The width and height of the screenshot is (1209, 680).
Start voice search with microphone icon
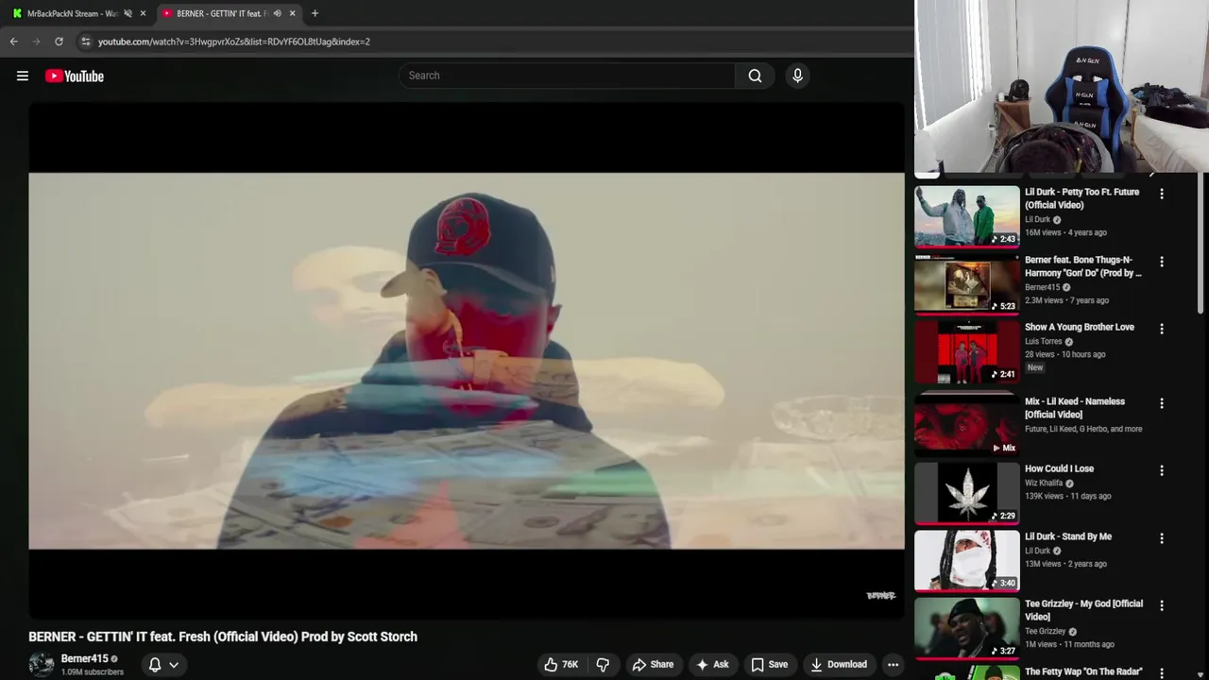797,76
